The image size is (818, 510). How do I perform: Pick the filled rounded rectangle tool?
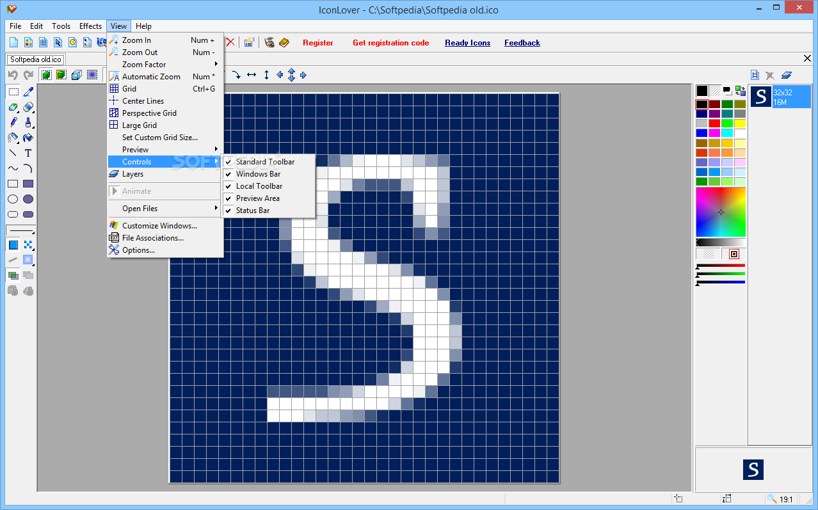click(28, 214)
